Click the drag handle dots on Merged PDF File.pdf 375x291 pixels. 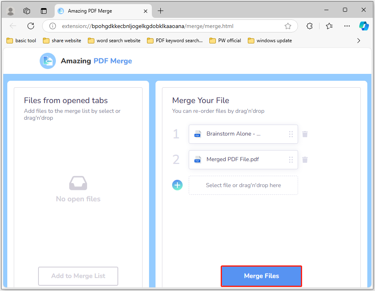pyautogui.click(x=291, y=160)
